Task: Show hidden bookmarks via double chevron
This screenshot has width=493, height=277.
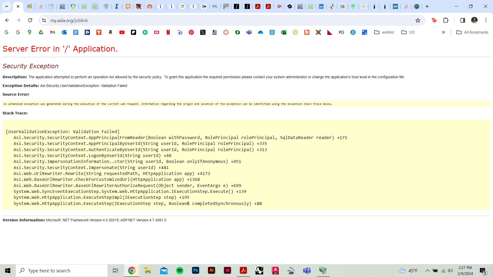Action: (x=443, y=32)
